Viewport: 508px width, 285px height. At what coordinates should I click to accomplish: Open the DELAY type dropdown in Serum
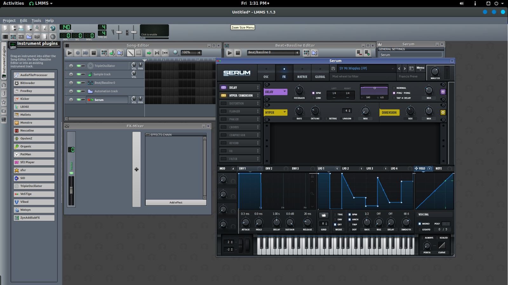pyautogui.click(x=275, y=92)
